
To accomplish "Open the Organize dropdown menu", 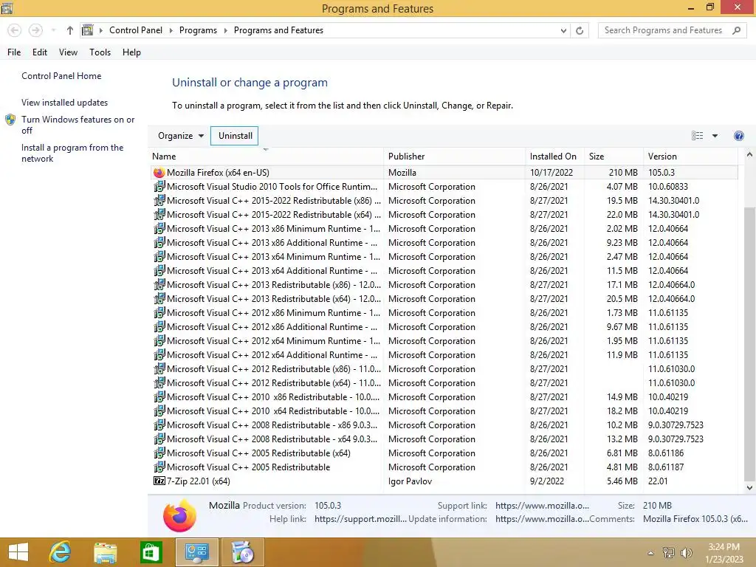I will pos(181,136).
